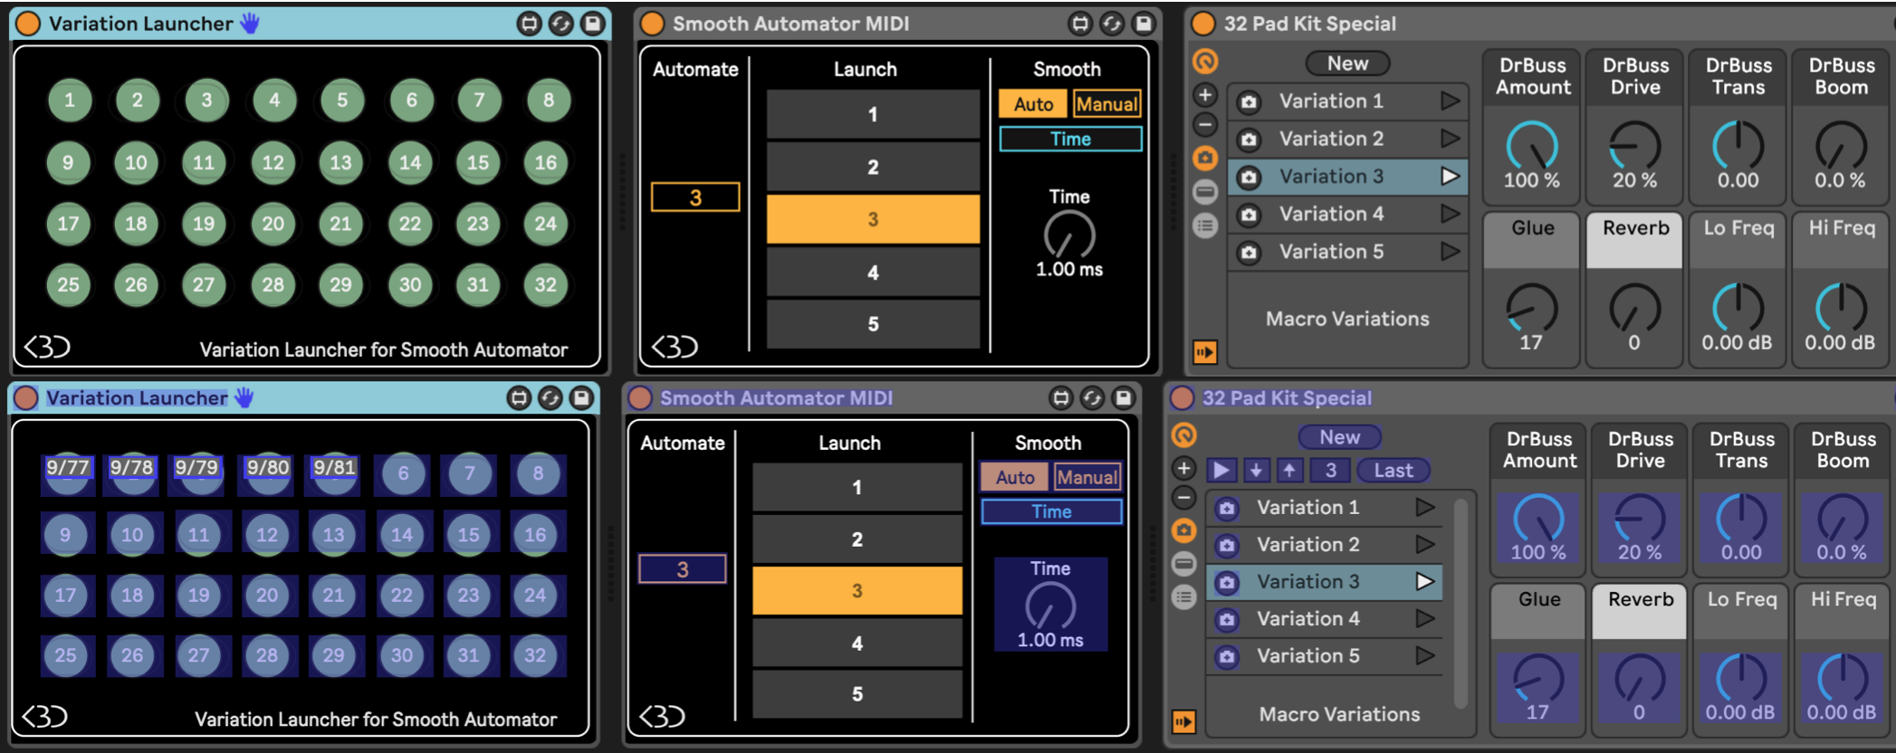Click save preset icon on light-blue Variation Launcher header
The height and width of the screenshot is (753, 1896).
coord(592,24)
